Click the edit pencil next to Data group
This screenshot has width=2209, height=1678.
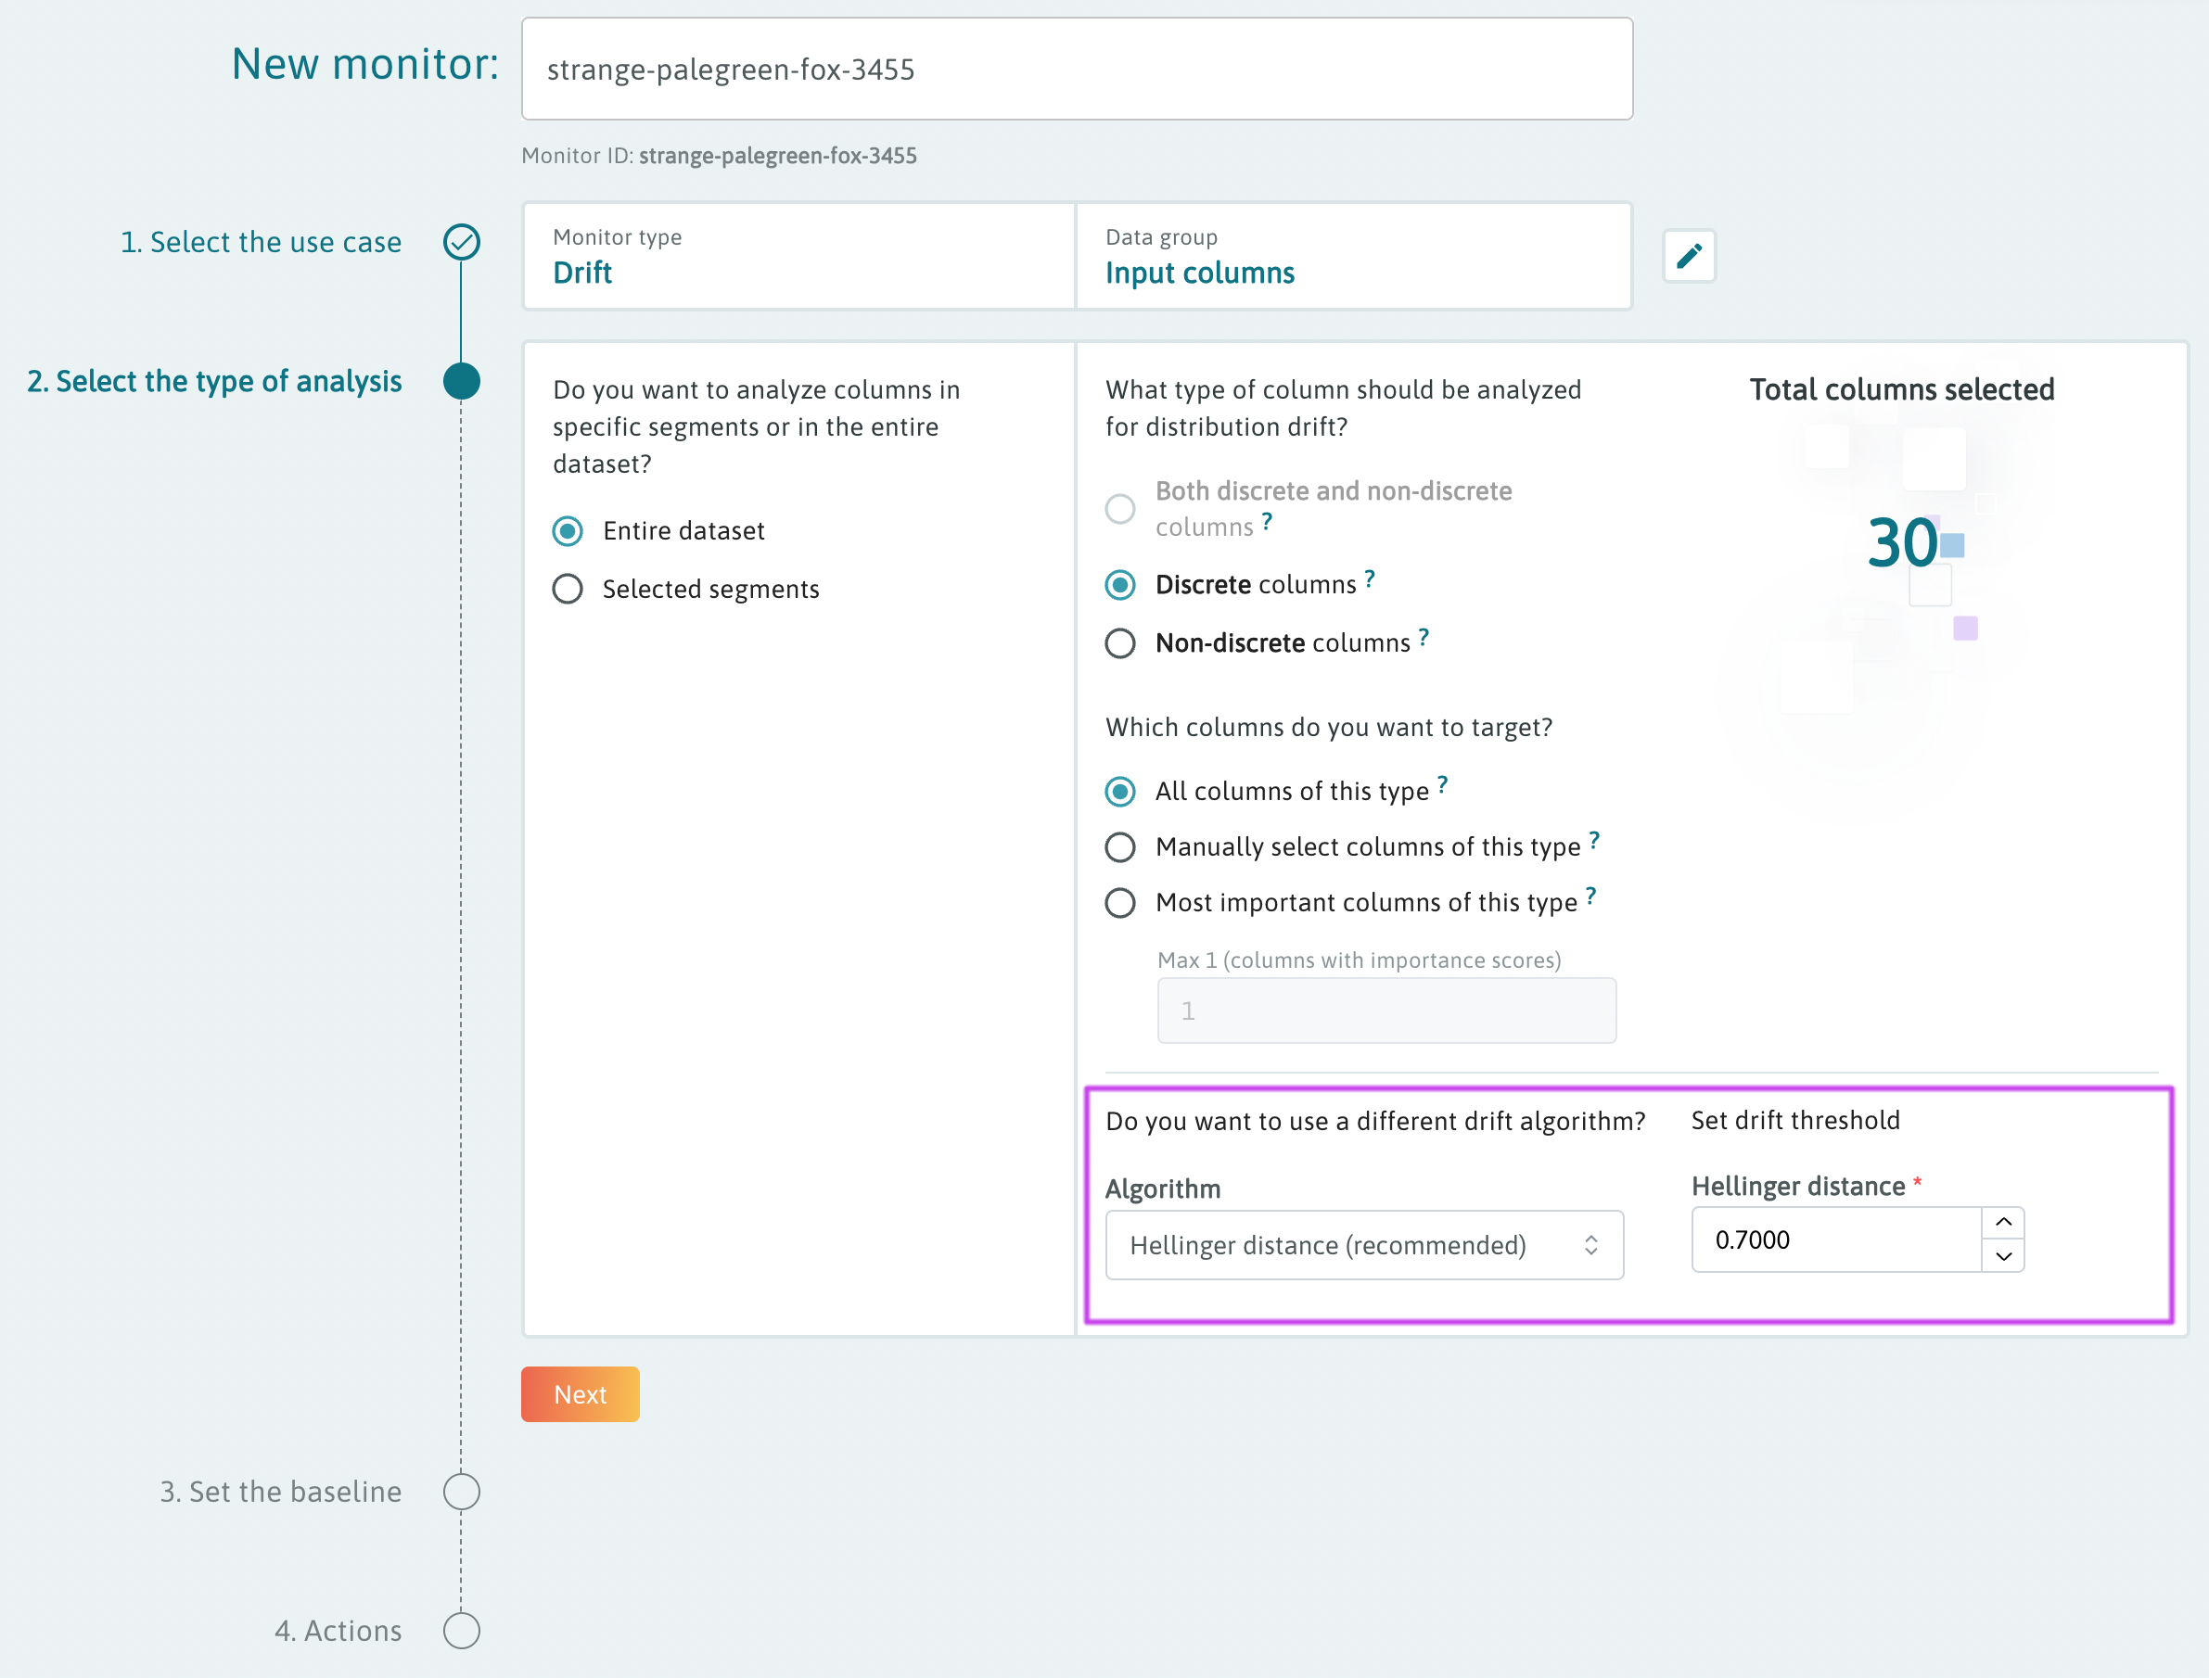tap(1689, 256)
